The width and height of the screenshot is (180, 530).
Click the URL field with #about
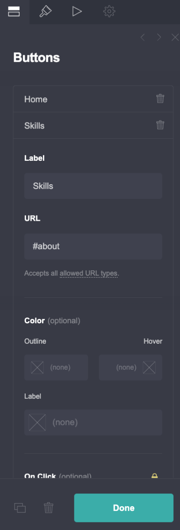[93, 246]
